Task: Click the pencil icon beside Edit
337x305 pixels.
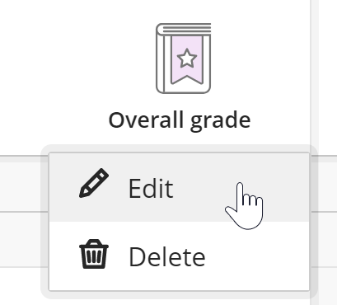Action: point(94,183)
